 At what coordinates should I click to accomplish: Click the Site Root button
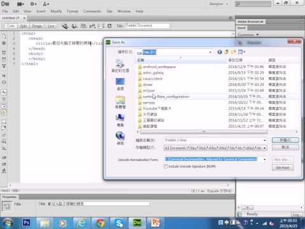(283, 167)
